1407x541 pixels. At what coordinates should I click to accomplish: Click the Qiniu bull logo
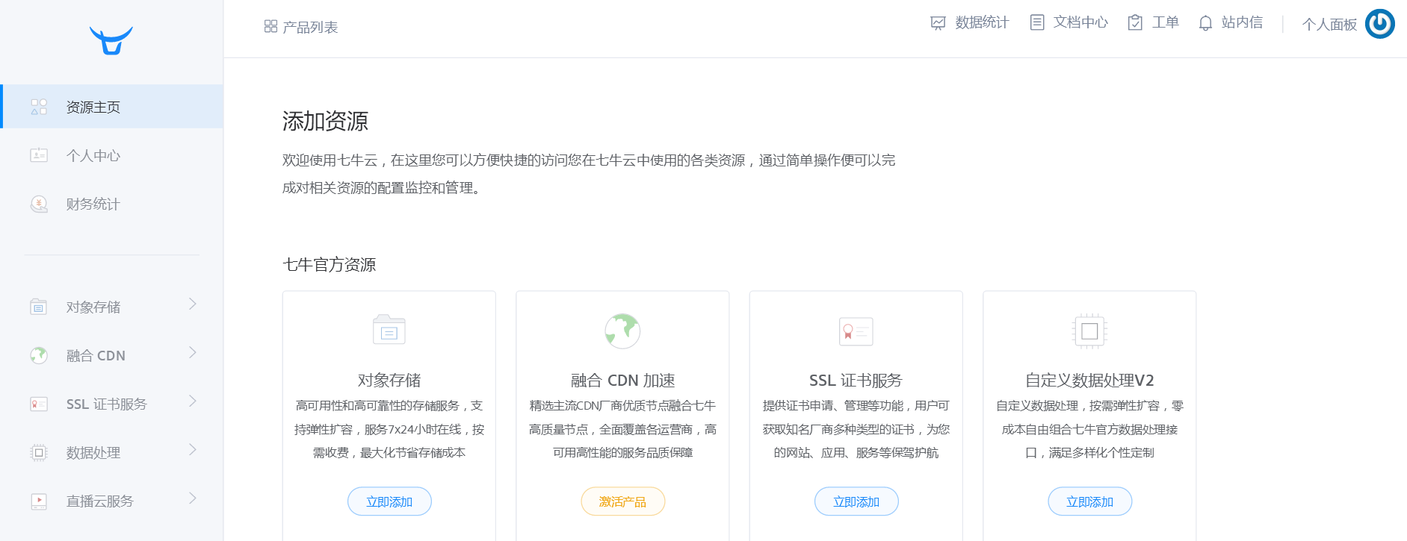tap(111, 41)
